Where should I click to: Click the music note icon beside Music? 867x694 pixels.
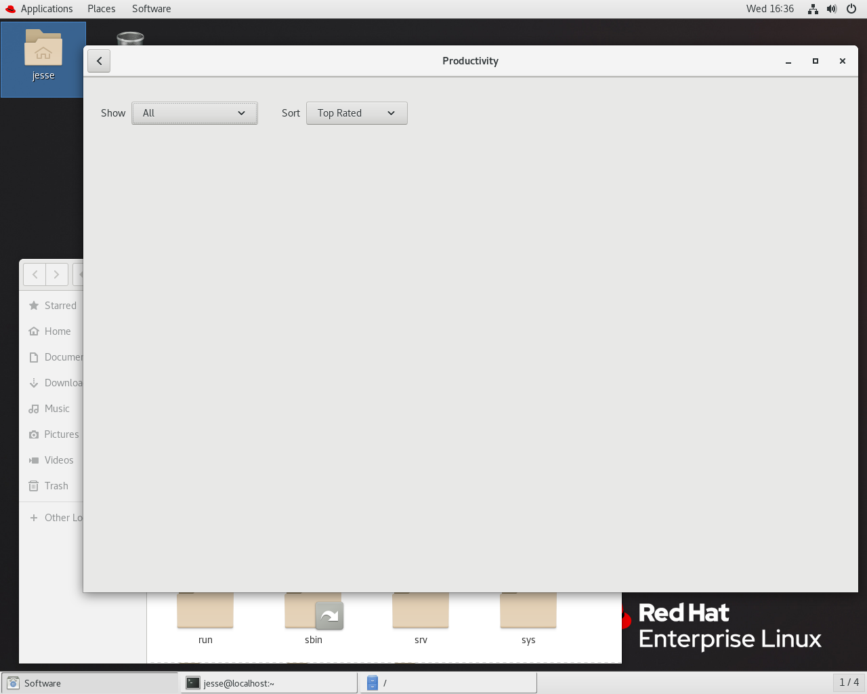point(34,409)
